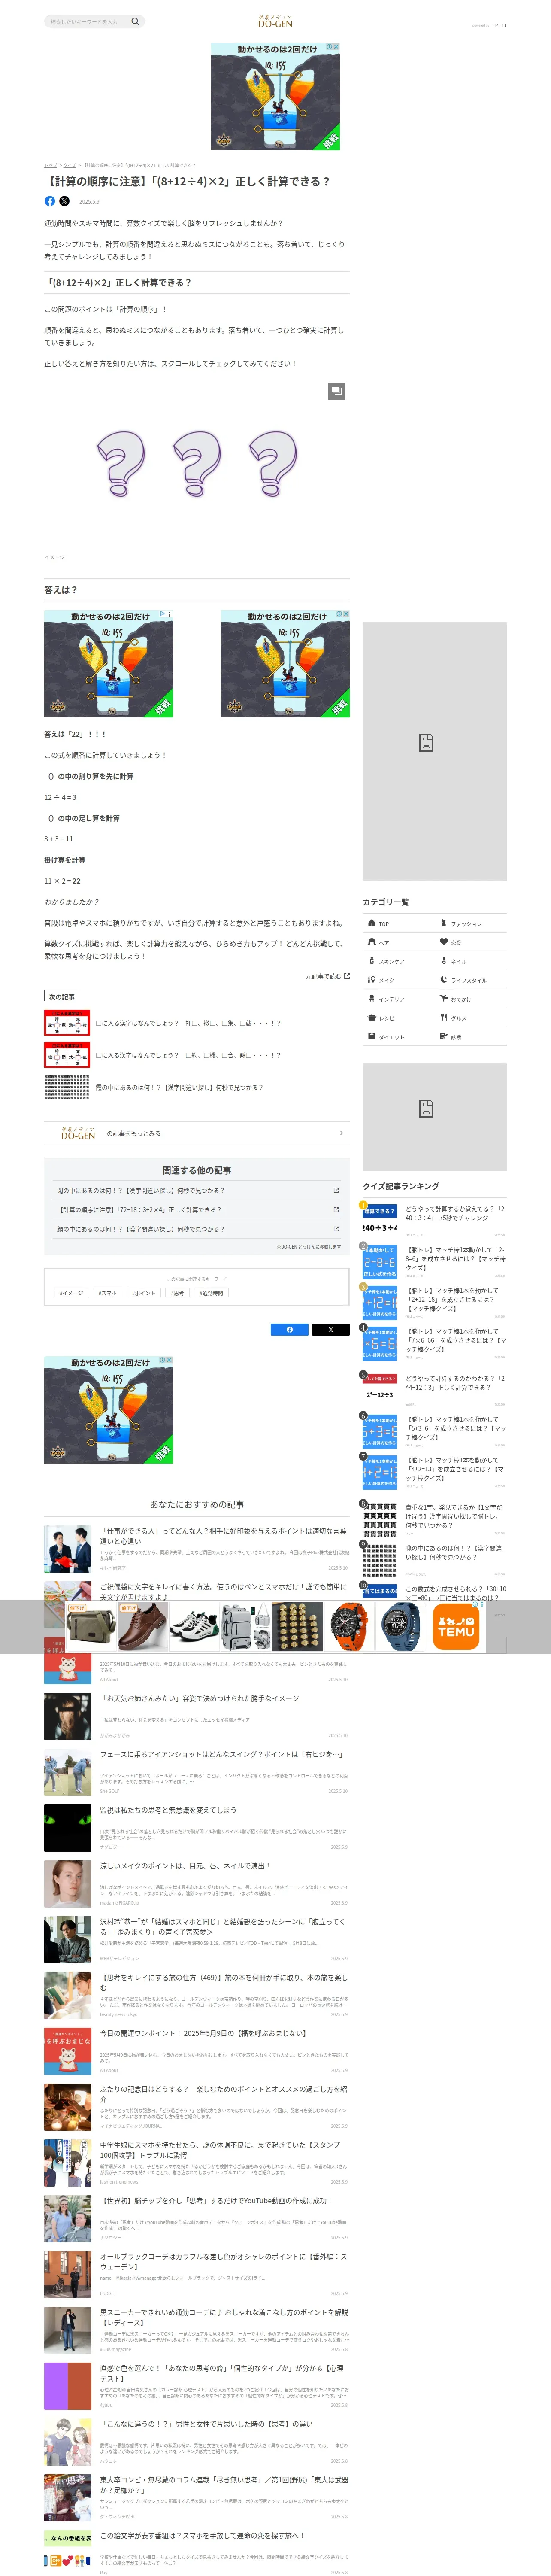Open article 監視は私たちの思考と無意識
Screen dimensions: 551x2576
coord(197,1828)
